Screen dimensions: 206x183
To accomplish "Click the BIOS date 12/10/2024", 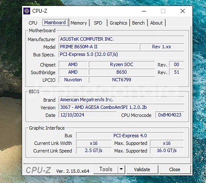I will point(87,115).
